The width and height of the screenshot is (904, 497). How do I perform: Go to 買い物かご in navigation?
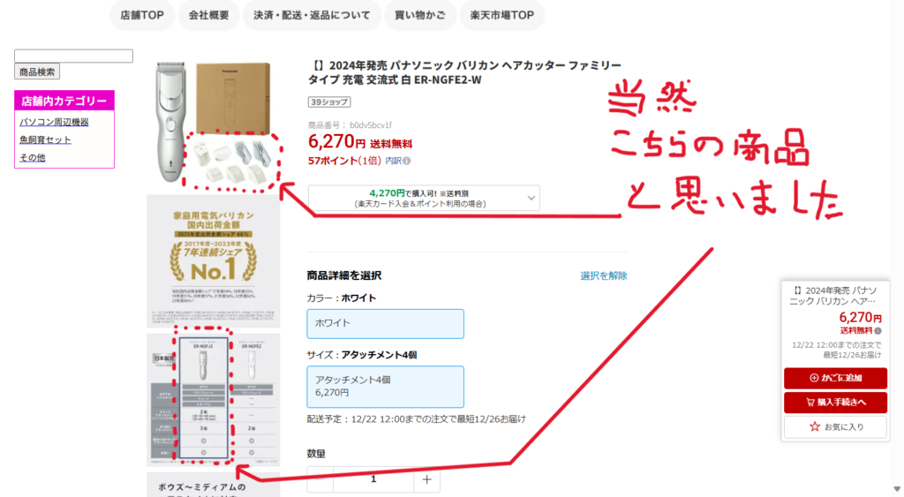point(419,15)
